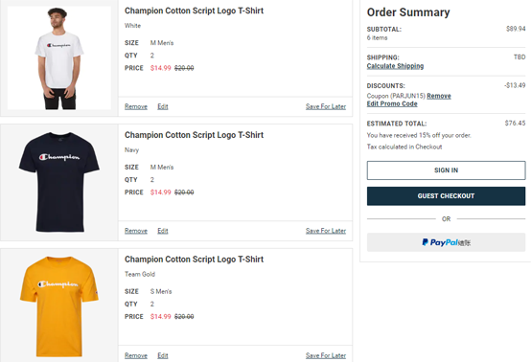The height and width of the screenshot is (362, 531).
Task: Save the Navy T-shirt for later
Action: (326, 231)
